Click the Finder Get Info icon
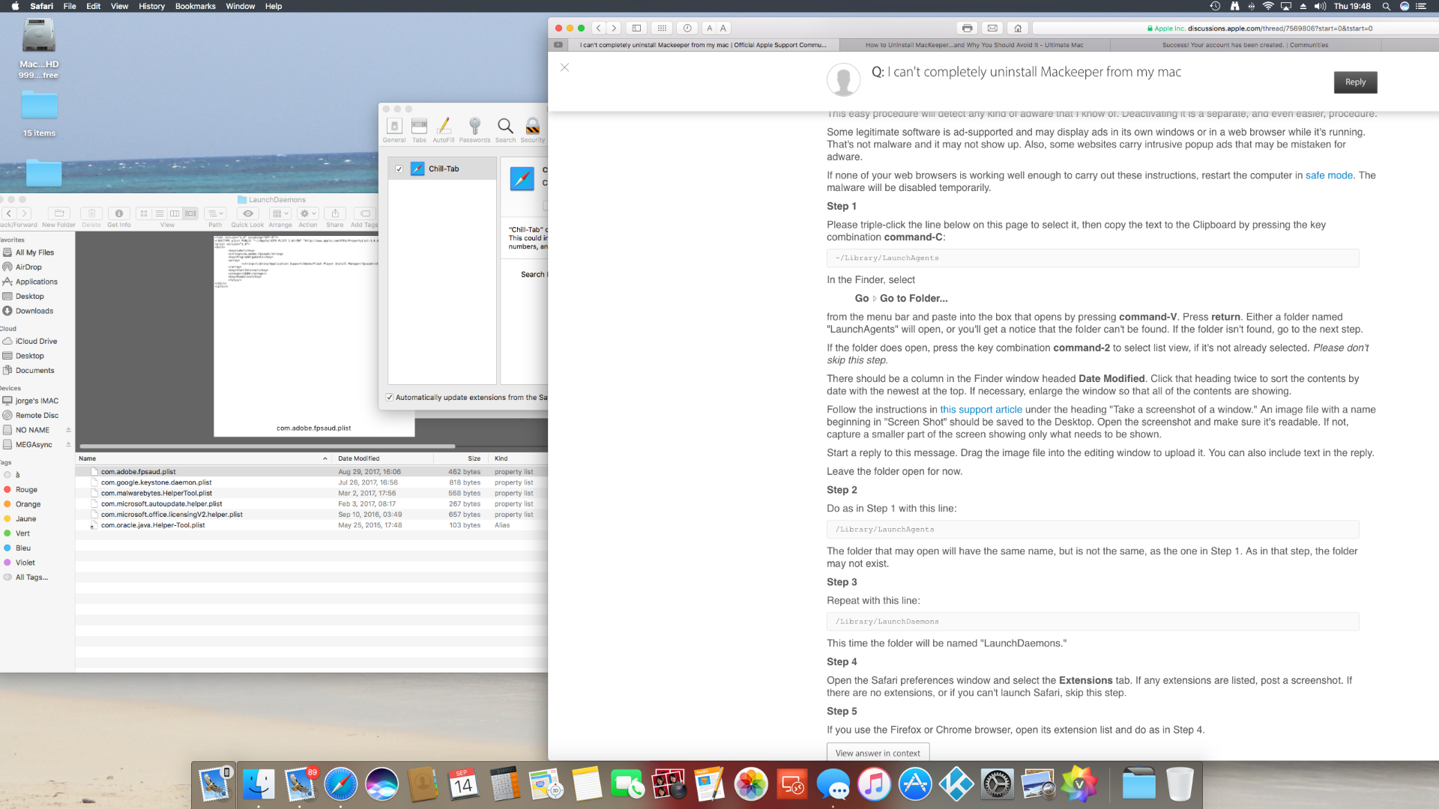Screen dimensions: 1439x809 (x=118, y=213)
